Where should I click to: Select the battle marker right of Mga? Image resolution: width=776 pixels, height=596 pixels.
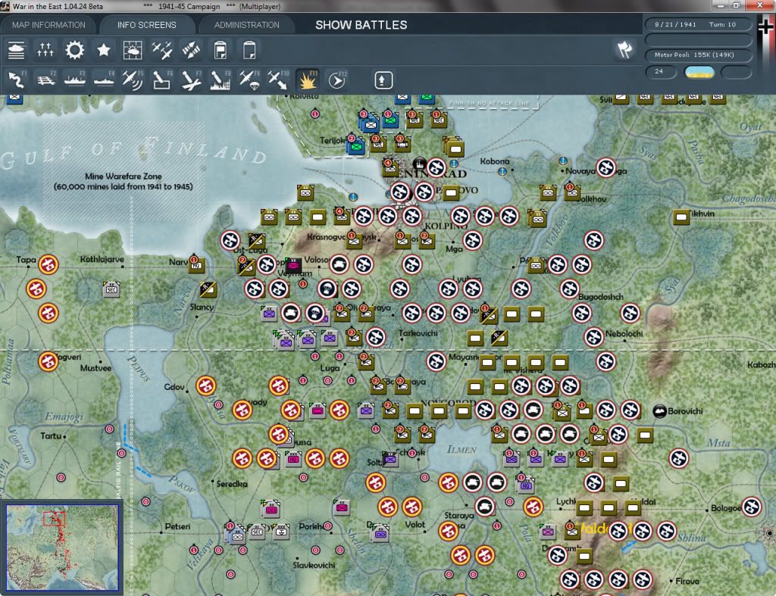click(x=473, y=240)
